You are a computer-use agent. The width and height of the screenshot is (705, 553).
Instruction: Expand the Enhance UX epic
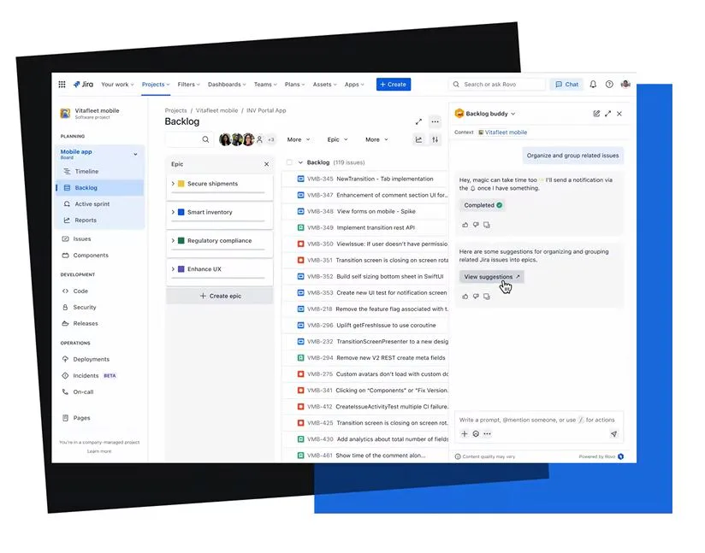tap(173, 269)
